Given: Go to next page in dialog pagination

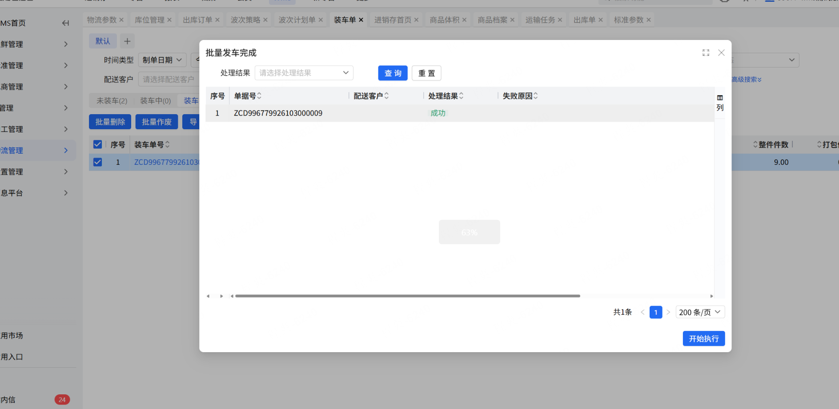Looking at the screenshot, I should click(668, 312).
